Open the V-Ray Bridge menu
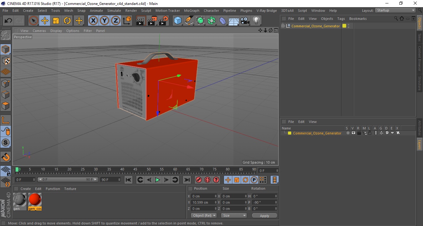The height and width of the screenshot is (226, 423). point(267,11)
